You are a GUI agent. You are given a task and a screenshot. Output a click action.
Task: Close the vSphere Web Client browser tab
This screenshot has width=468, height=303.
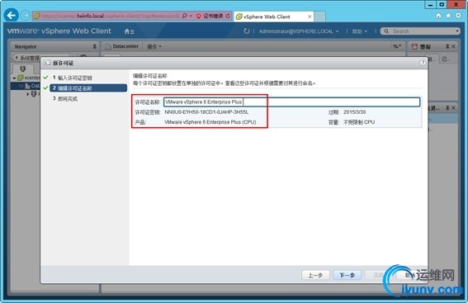(310, 17)
